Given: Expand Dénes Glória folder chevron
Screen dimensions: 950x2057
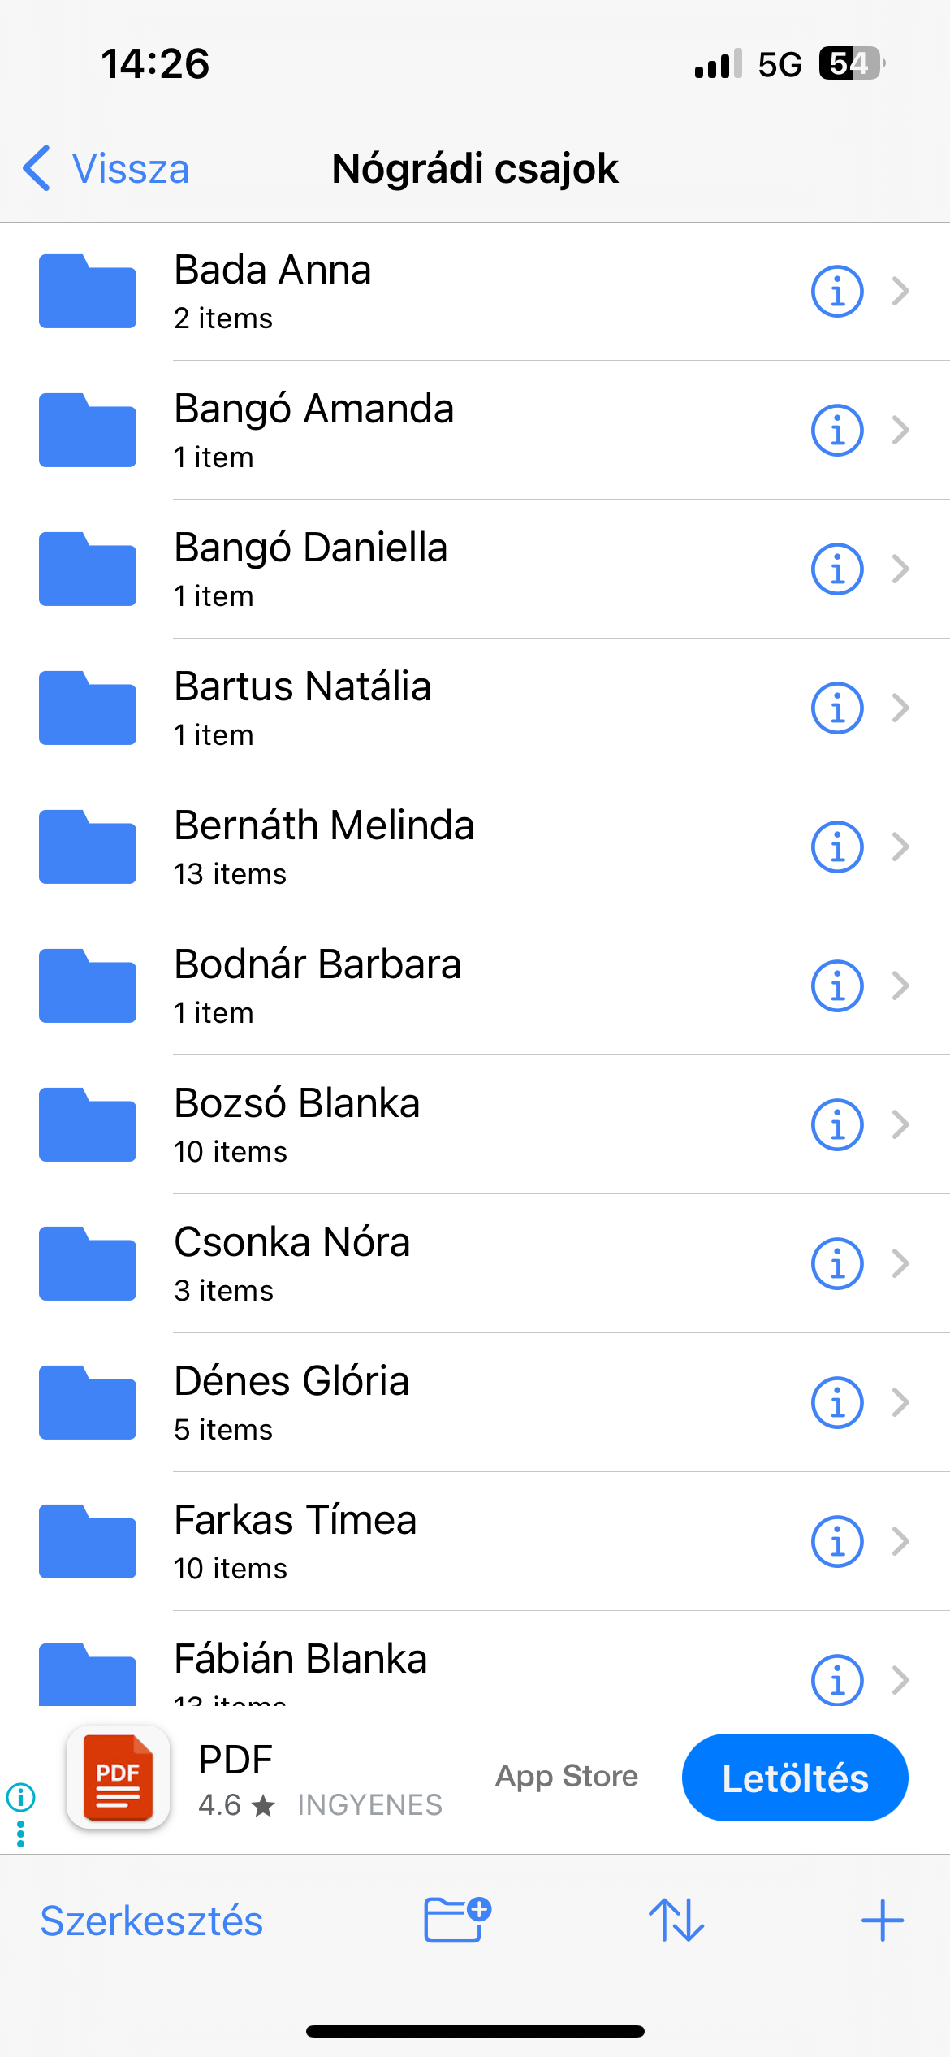Looking at the screenshot, I should 900,1402.
